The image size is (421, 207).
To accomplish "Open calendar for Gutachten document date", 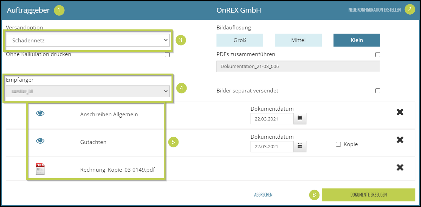I will tap(300, 146).
